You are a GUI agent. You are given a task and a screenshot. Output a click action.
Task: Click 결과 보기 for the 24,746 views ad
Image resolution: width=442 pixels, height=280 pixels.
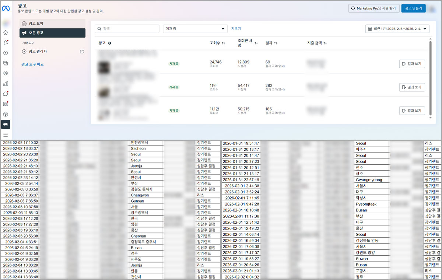click(x=412, y=64)
